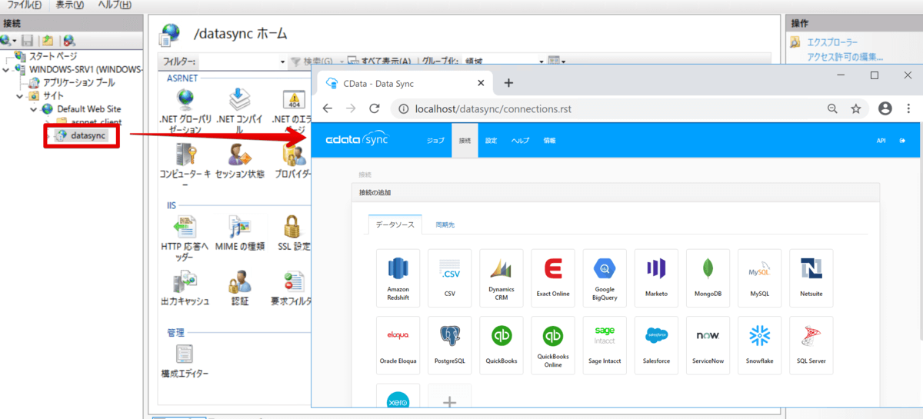Click the logout icon beside API

(902, 141)
